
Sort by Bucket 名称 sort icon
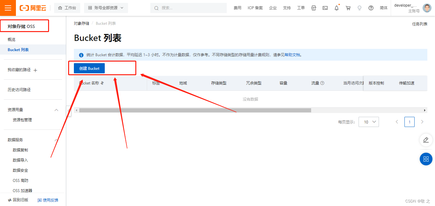pos(102,83)
